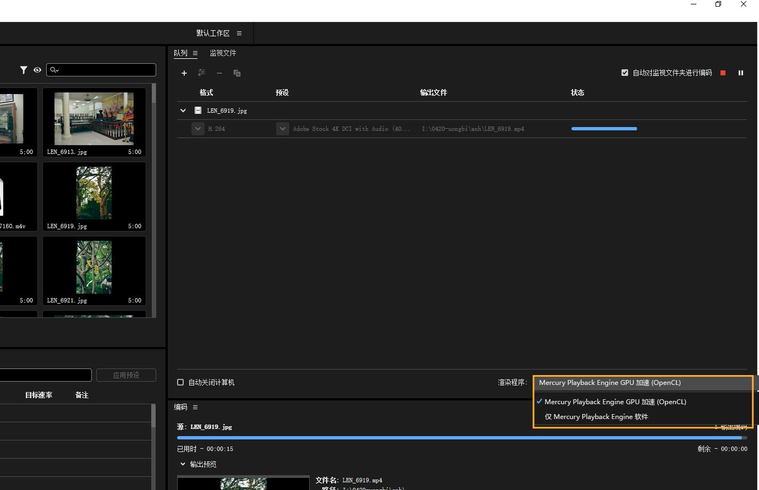Screen dimensions: 759x490
Task: Pause the current encode
Action: coord(741,72)
